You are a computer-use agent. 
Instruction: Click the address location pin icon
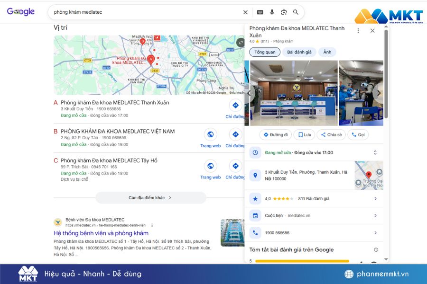(x=255, y=175)
